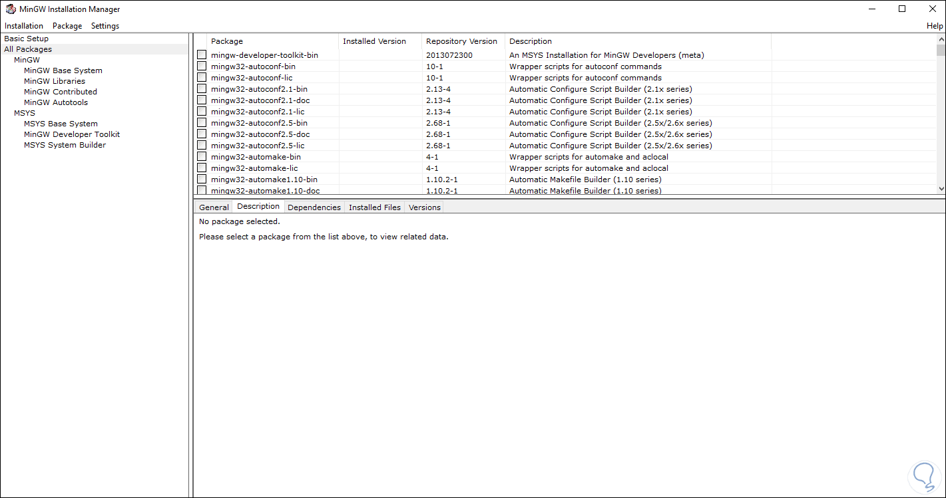
Task: Open the Package menu
Action: point(67,26)
